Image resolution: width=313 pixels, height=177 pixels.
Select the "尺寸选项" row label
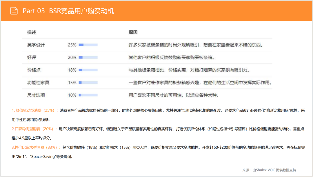coord(36,95)
